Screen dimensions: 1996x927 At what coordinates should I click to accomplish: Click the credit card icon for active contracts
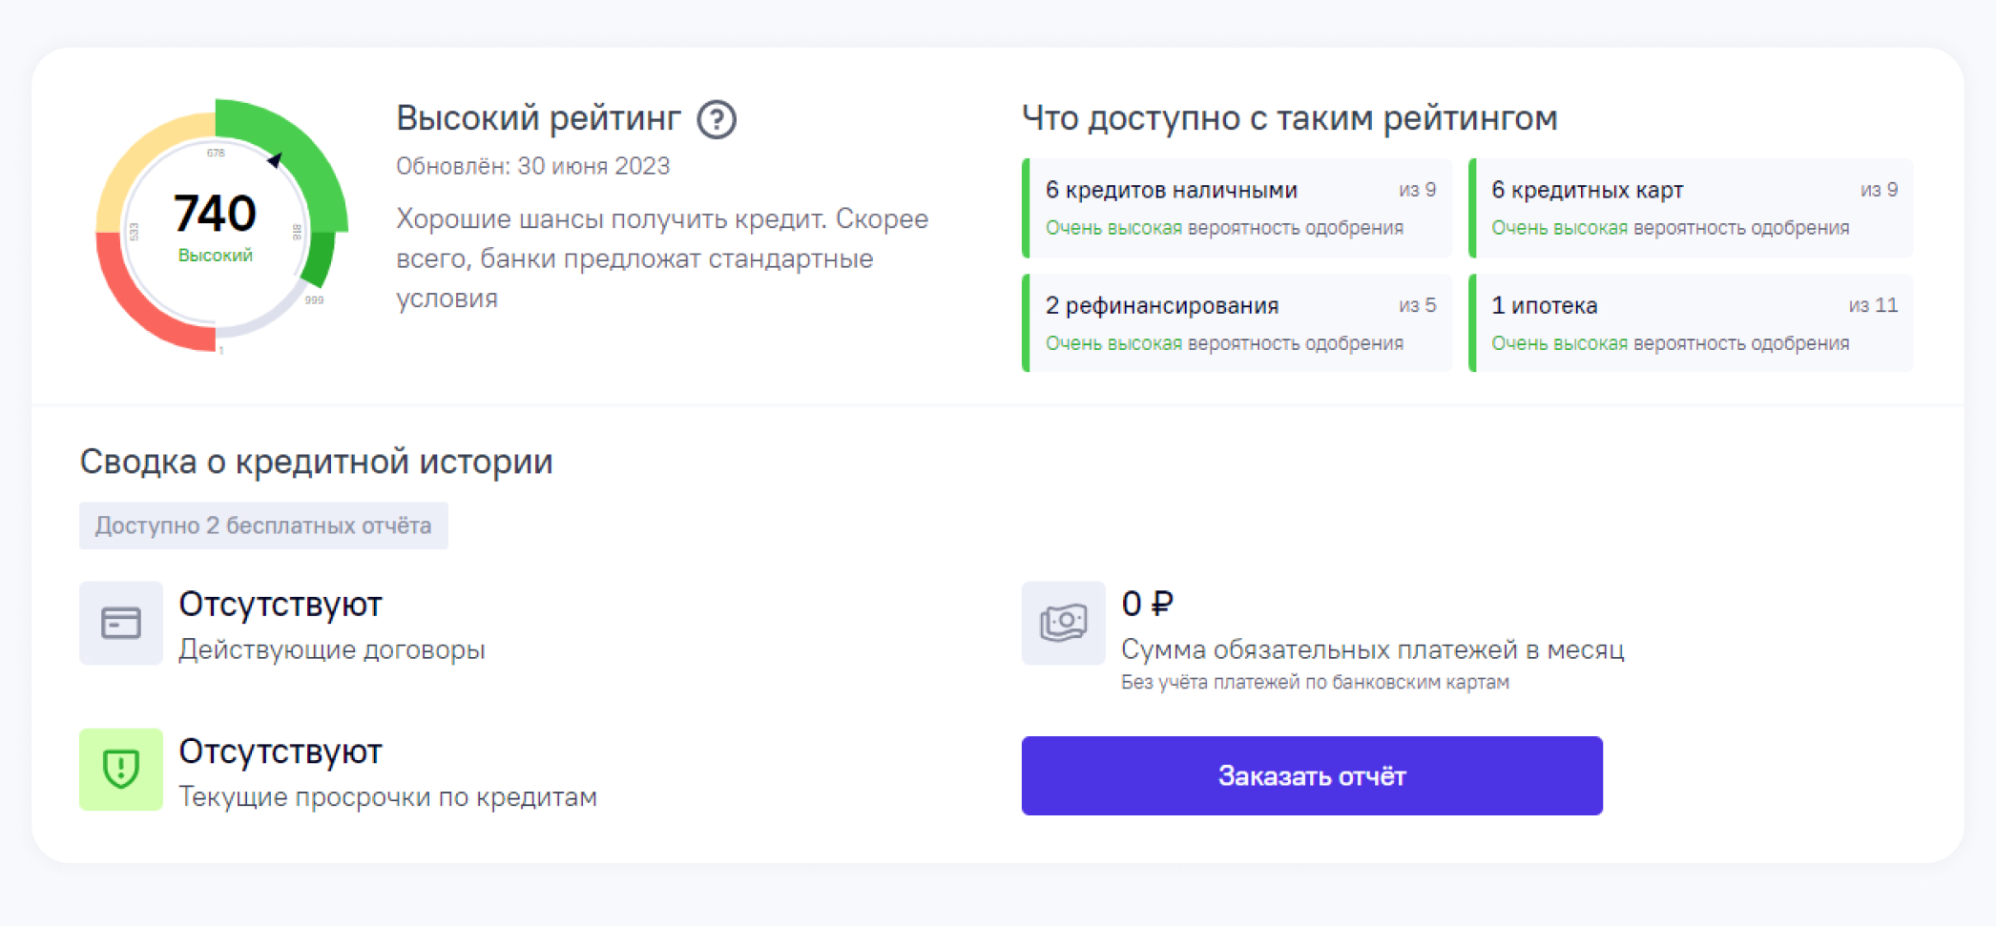coord(121,623)
